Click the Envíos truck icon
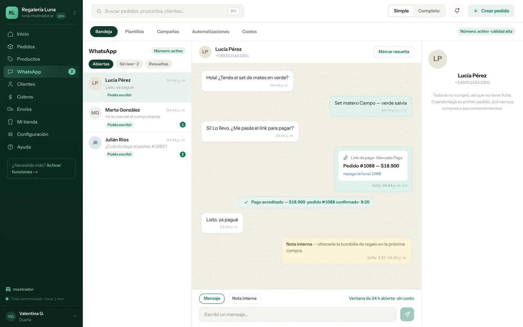 (x=10, y=109)
